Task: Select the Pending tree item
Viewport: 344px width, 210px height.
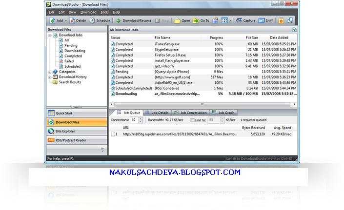Action: tap(71, 45)
